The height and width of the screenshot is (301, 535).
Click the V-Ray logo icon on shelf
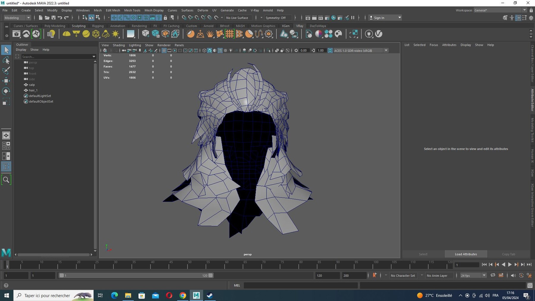379,34
